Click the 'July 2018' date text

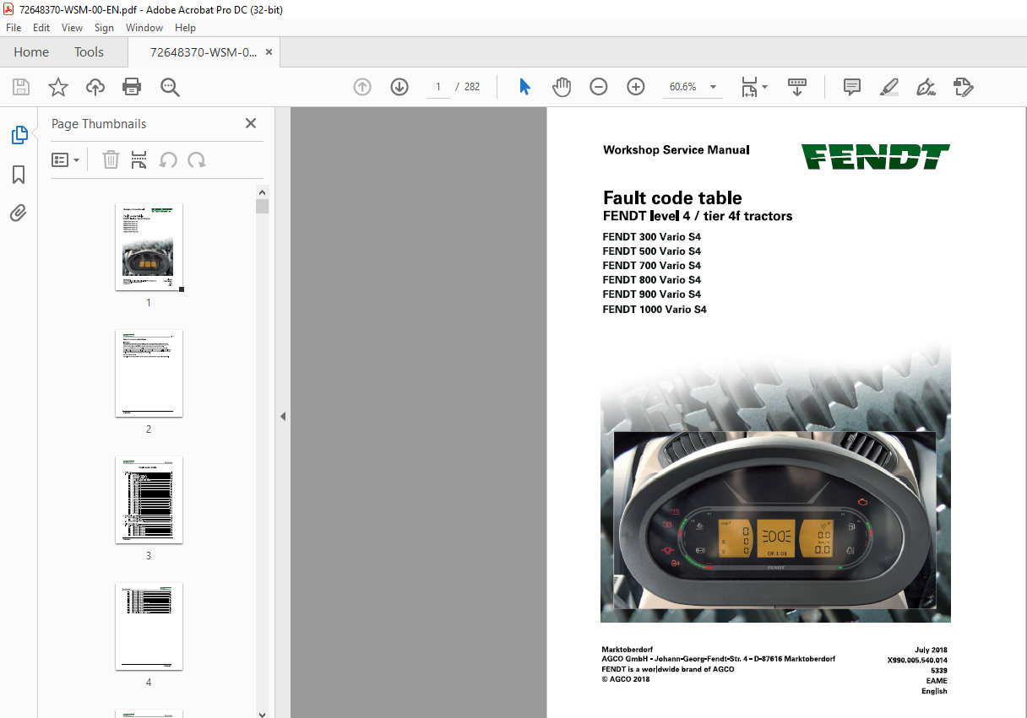click(x=931, y=650)
